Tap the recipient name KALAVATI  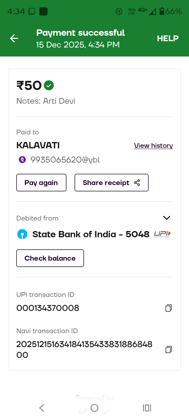pos(38,145)
